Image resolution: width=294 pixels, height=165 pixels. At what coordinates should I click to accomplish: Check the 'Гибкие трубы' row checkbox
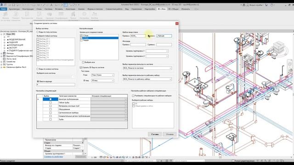coord(51,103)
